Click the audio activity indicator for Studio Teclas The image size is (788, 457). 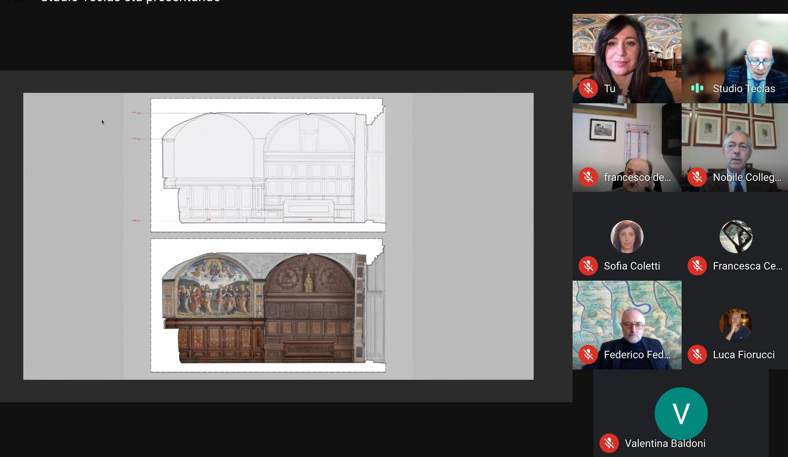click(697, 88)
